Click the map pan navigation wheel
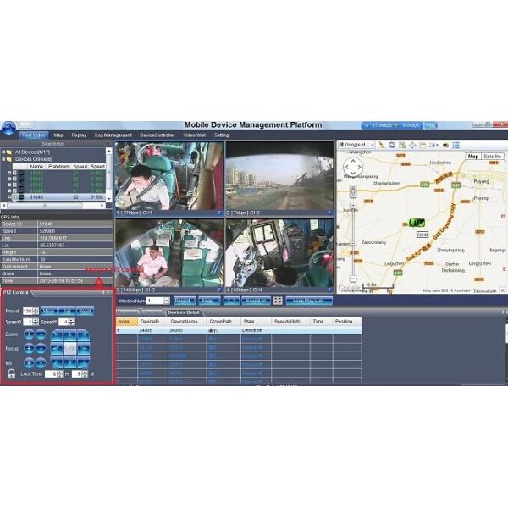Screen dimensions: 508x508 tap(353, 168)
